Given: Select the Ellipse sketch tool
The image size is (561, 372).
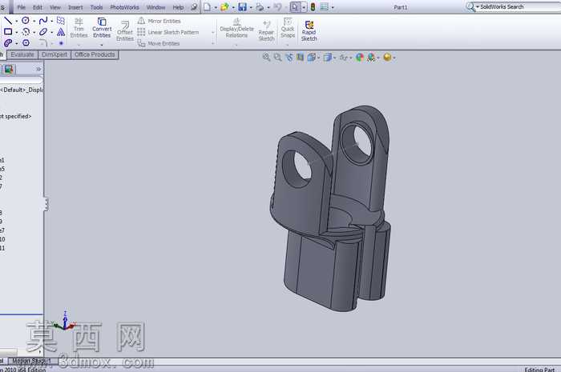Looking at the screenshot, I should pos(43,32).
